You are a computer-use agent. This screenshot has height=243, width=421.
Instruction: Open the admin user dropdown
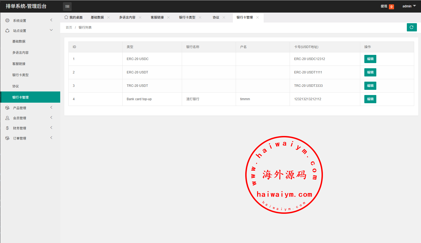(x=409, y=6)
